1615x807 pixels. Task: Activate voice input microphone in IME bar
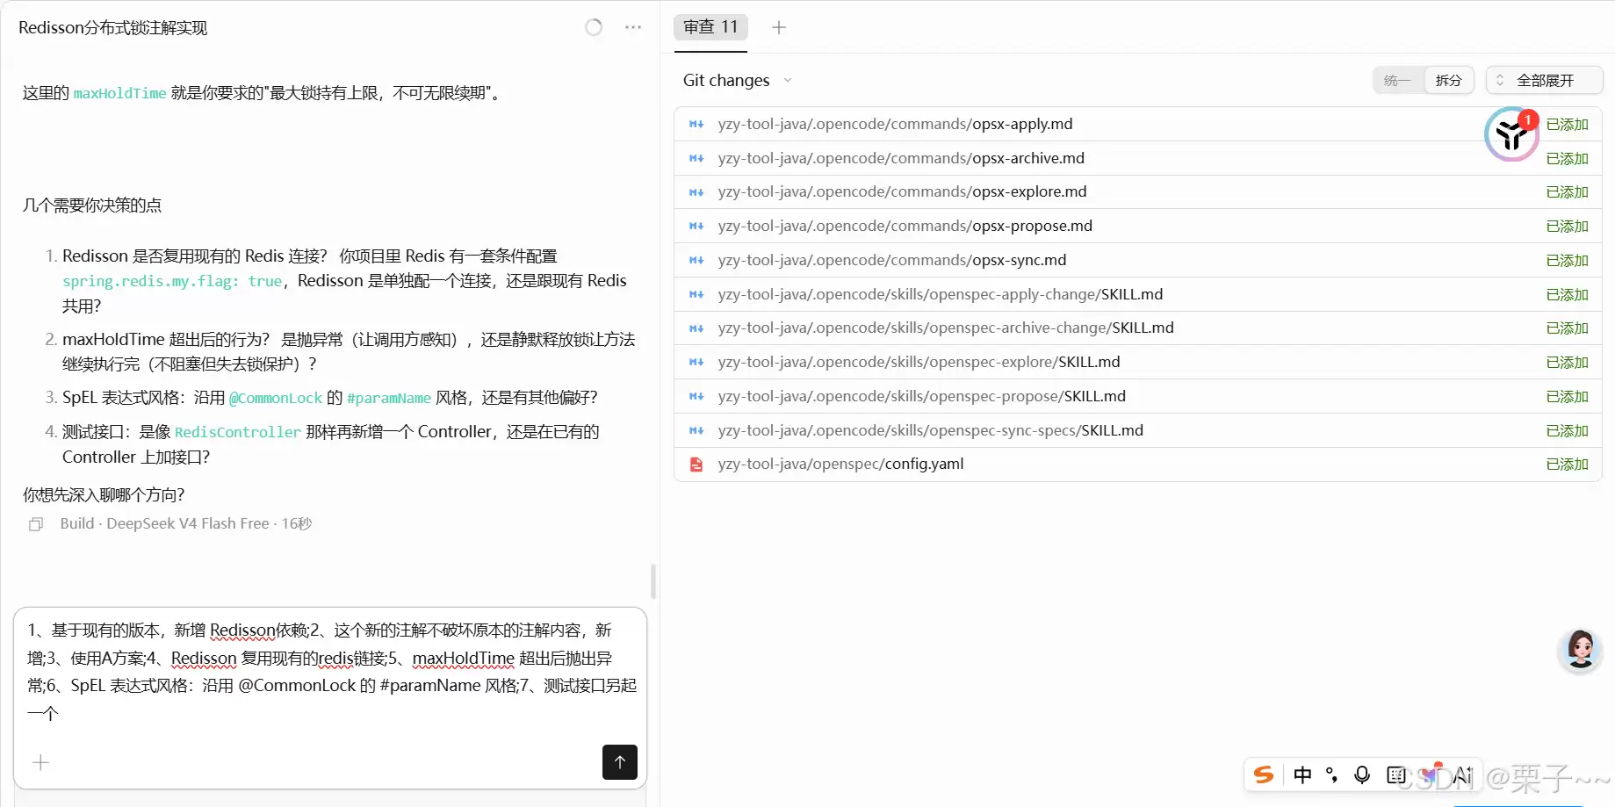tap(1362, 775)
